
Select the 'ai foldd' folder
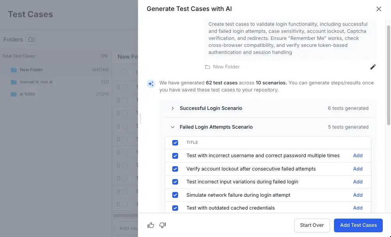coord(27,94)
